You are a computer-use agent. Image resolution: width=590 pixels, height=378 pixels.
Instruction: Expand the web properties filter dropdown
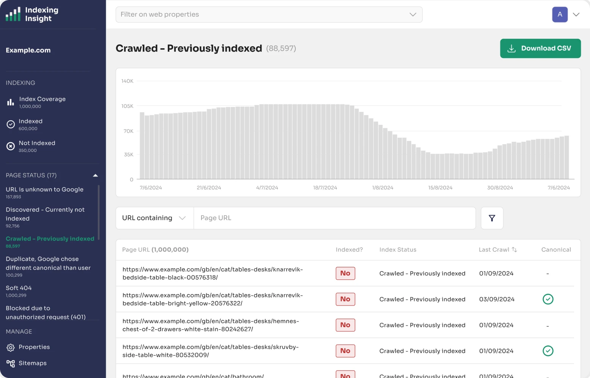[x=413, y=14]
